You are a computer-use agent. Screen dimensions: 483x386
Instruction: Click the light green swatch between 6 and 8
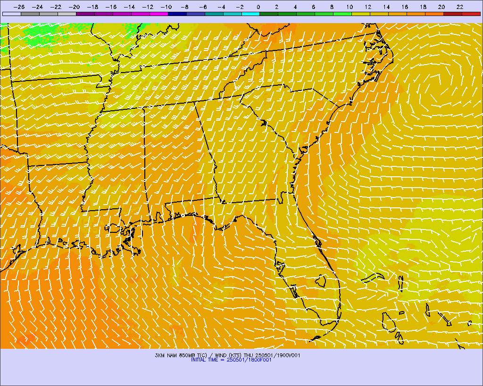click(x=325, y=14)
